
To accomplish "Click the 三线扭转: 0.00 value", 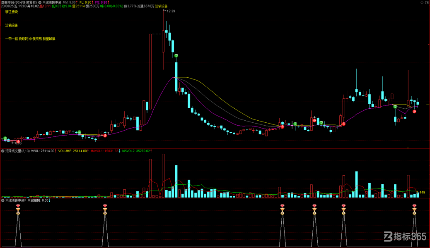I will click(x=39, y=200).
